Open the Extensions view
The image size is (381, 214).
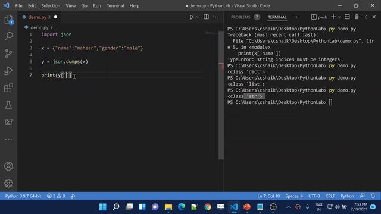click(8, 88)
